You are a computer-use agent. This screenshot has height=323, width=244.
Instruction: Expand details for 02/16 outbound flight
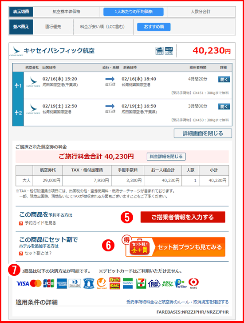(224, 80)
